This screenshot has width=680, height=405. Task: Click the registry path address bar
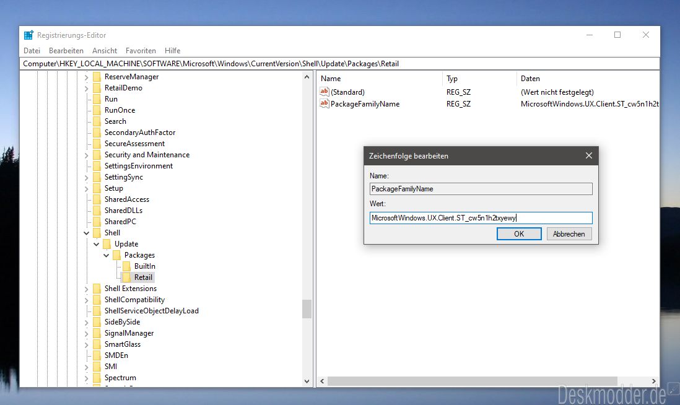(339, 64)
